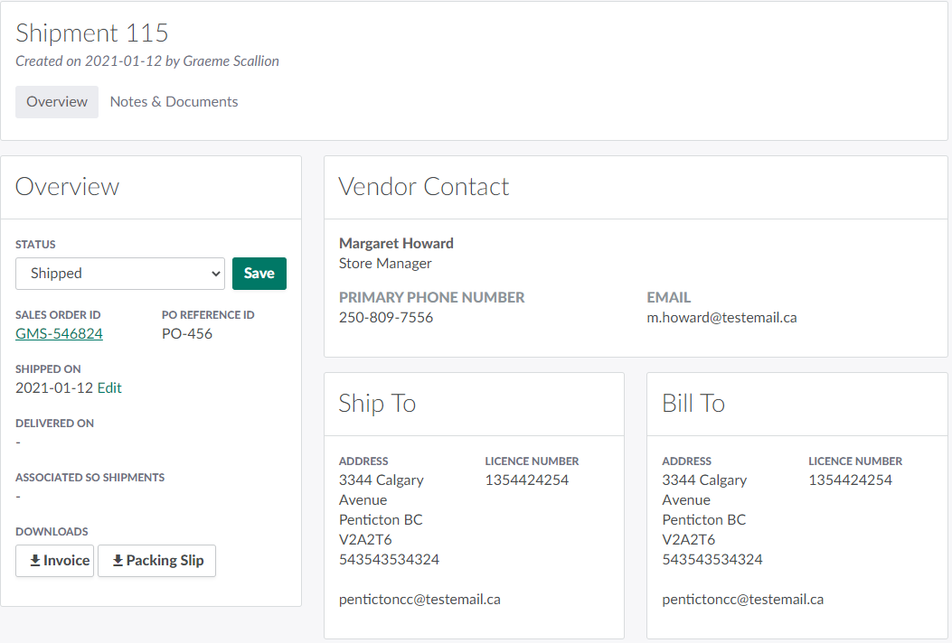The width and height of the screenshot is (952, 643).
Task: Click vendor email m.howard@testemail.ca
Action: click(721, 318)
